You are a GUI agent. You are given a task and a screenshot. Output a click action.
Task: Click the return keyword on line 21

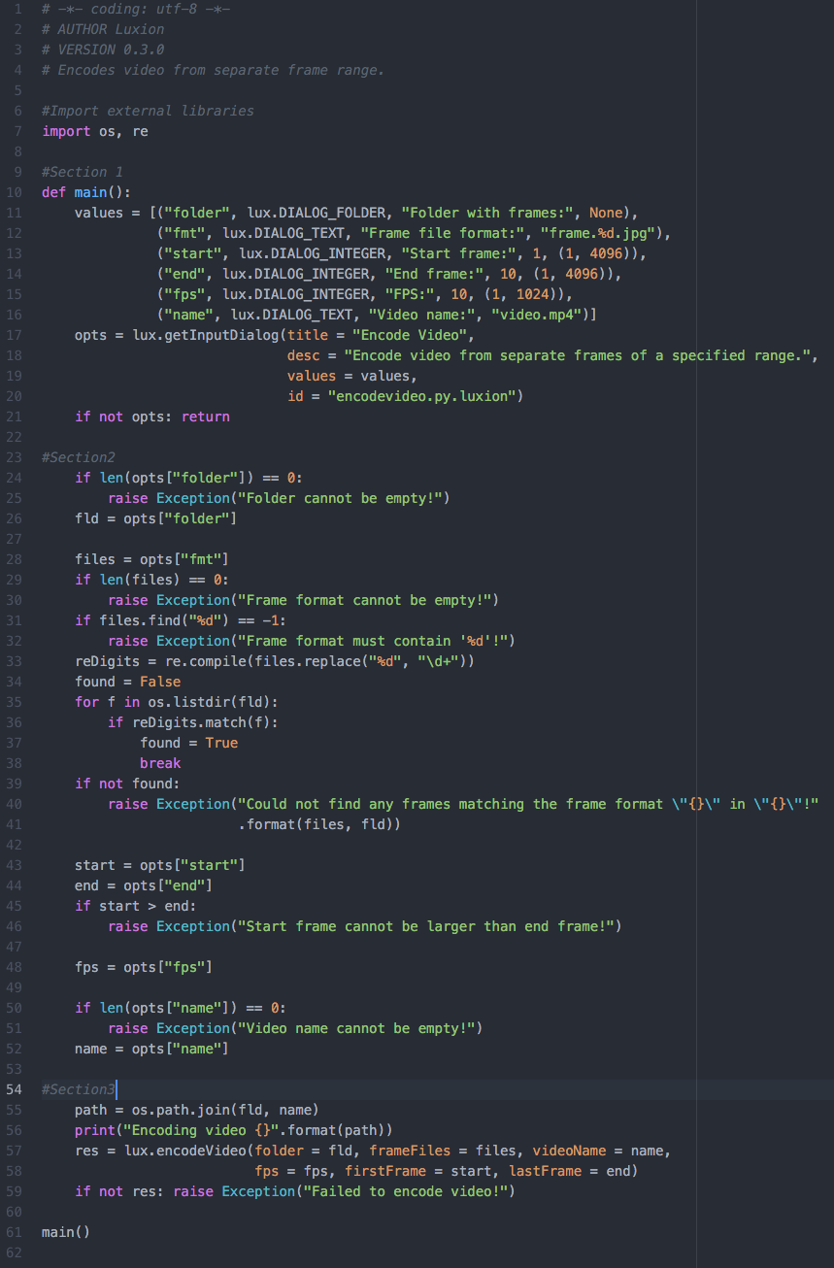pos(206,416)
